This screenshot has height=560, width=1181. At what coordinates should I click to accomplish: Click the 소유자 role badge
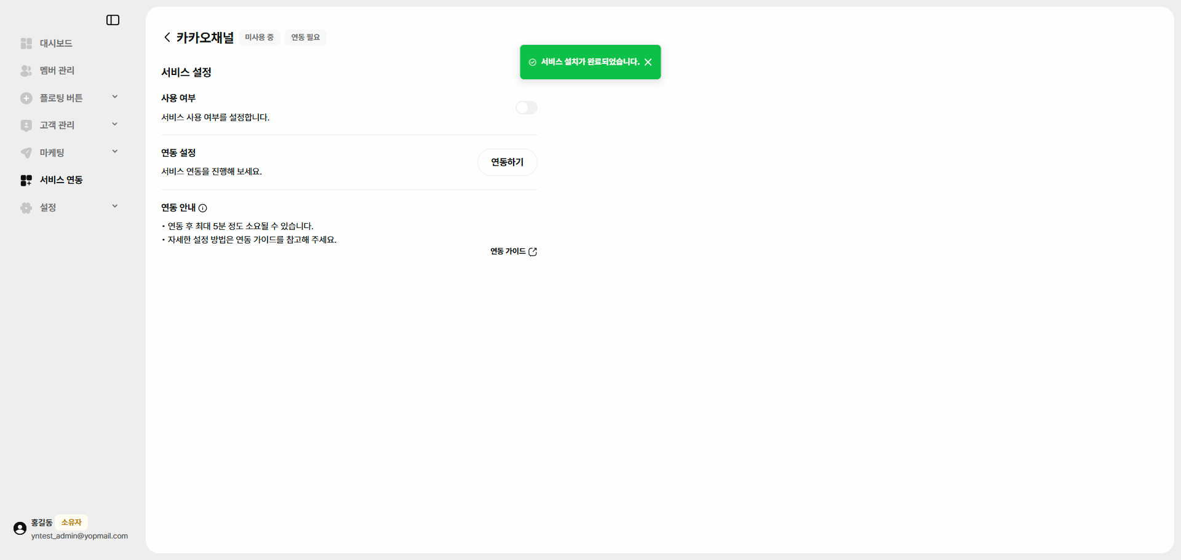[71, 523]
